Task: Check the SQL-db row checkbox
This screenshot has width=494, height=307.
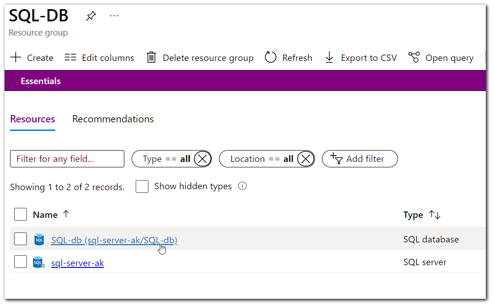Action: tap(20, 238)
